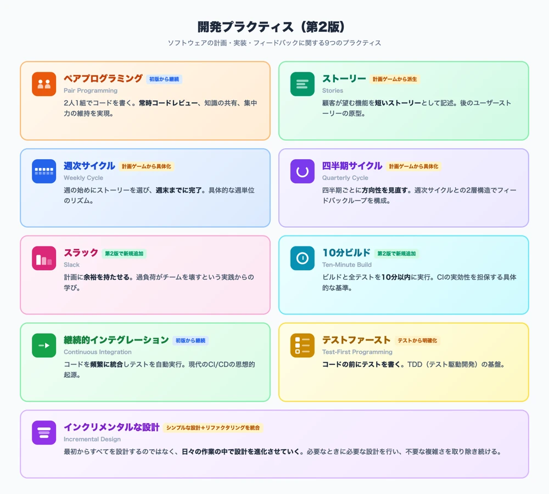
Task: Click the pink Slack bar-chart icon
Action: 44,259
